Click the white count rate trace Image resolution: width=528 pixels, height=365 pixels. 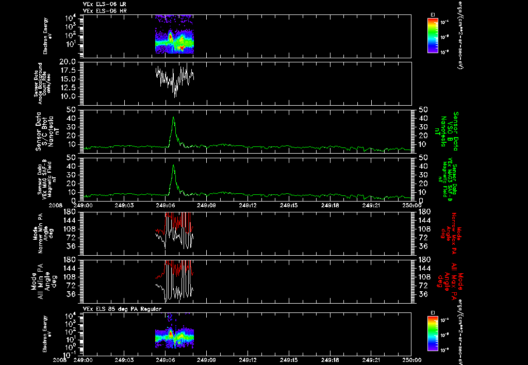coord(175,80)
